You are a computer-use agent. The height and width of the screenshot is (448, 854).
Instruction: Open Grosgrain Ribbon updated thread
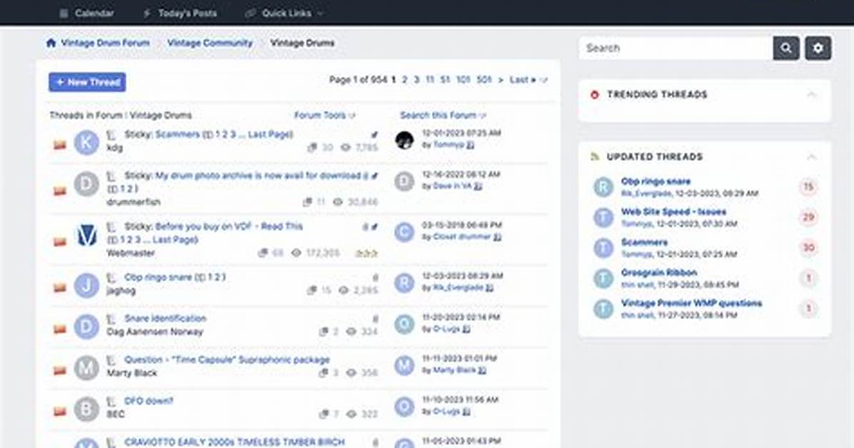(659, 273)
